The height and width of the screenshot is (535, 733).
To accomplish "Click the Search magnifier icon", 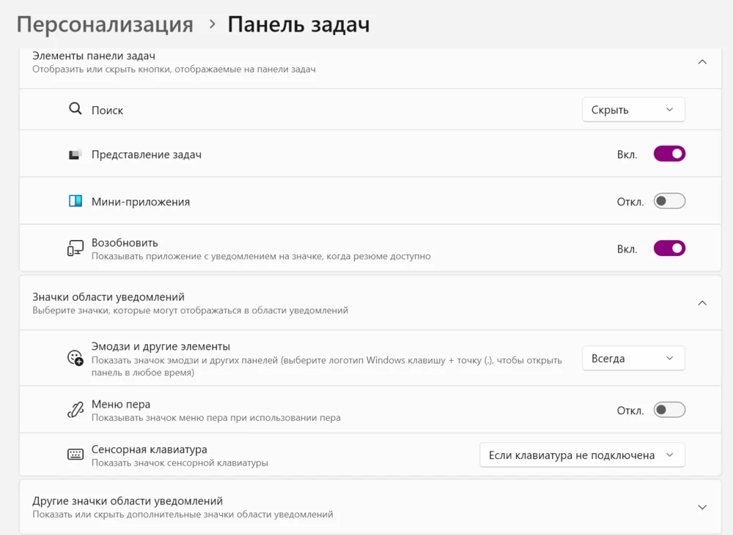I will point(75,109).
